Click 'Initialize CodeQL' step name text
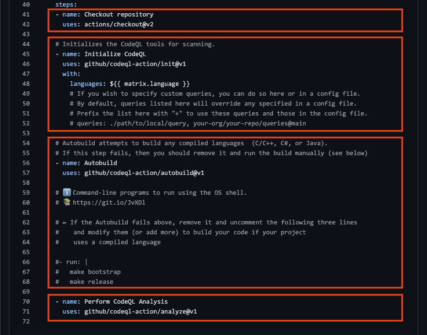 tap(115, 54)
